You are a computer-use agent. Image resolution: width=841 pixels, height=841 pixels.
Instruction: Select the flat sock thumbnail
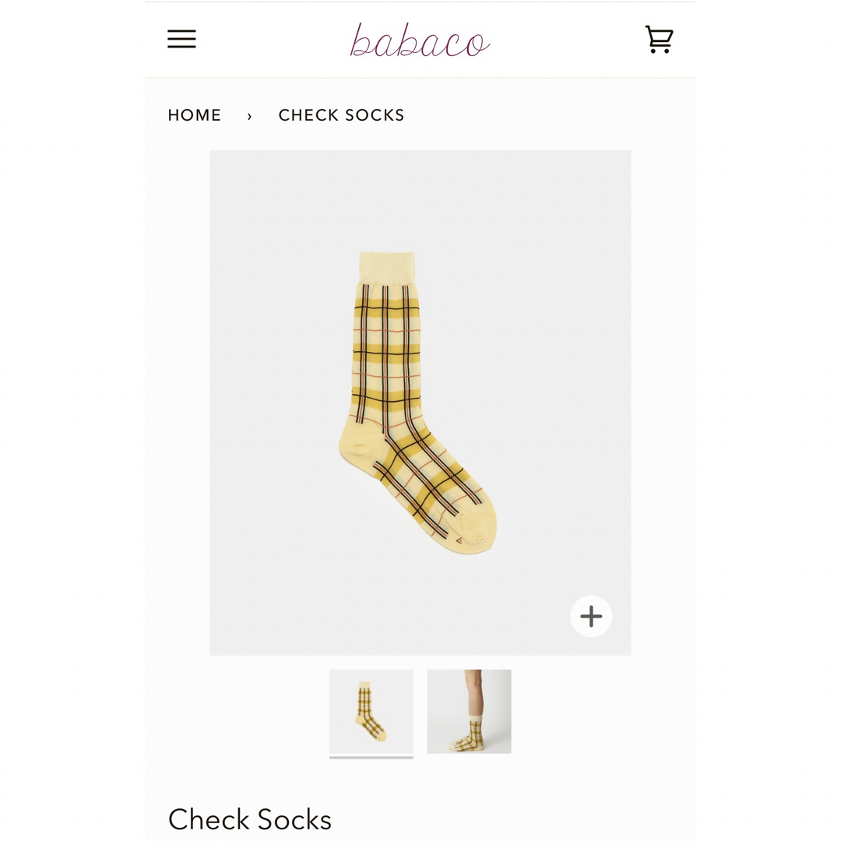coord(371,711)
